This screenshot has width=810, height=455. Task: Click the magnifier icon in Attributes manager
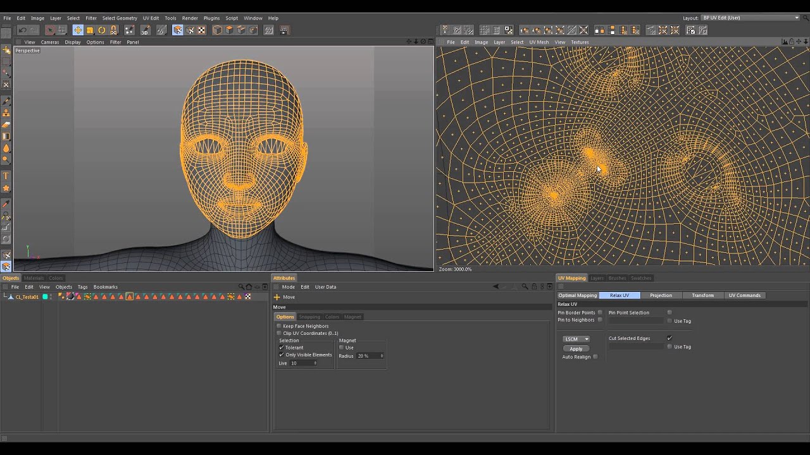[x=525, y=287]
